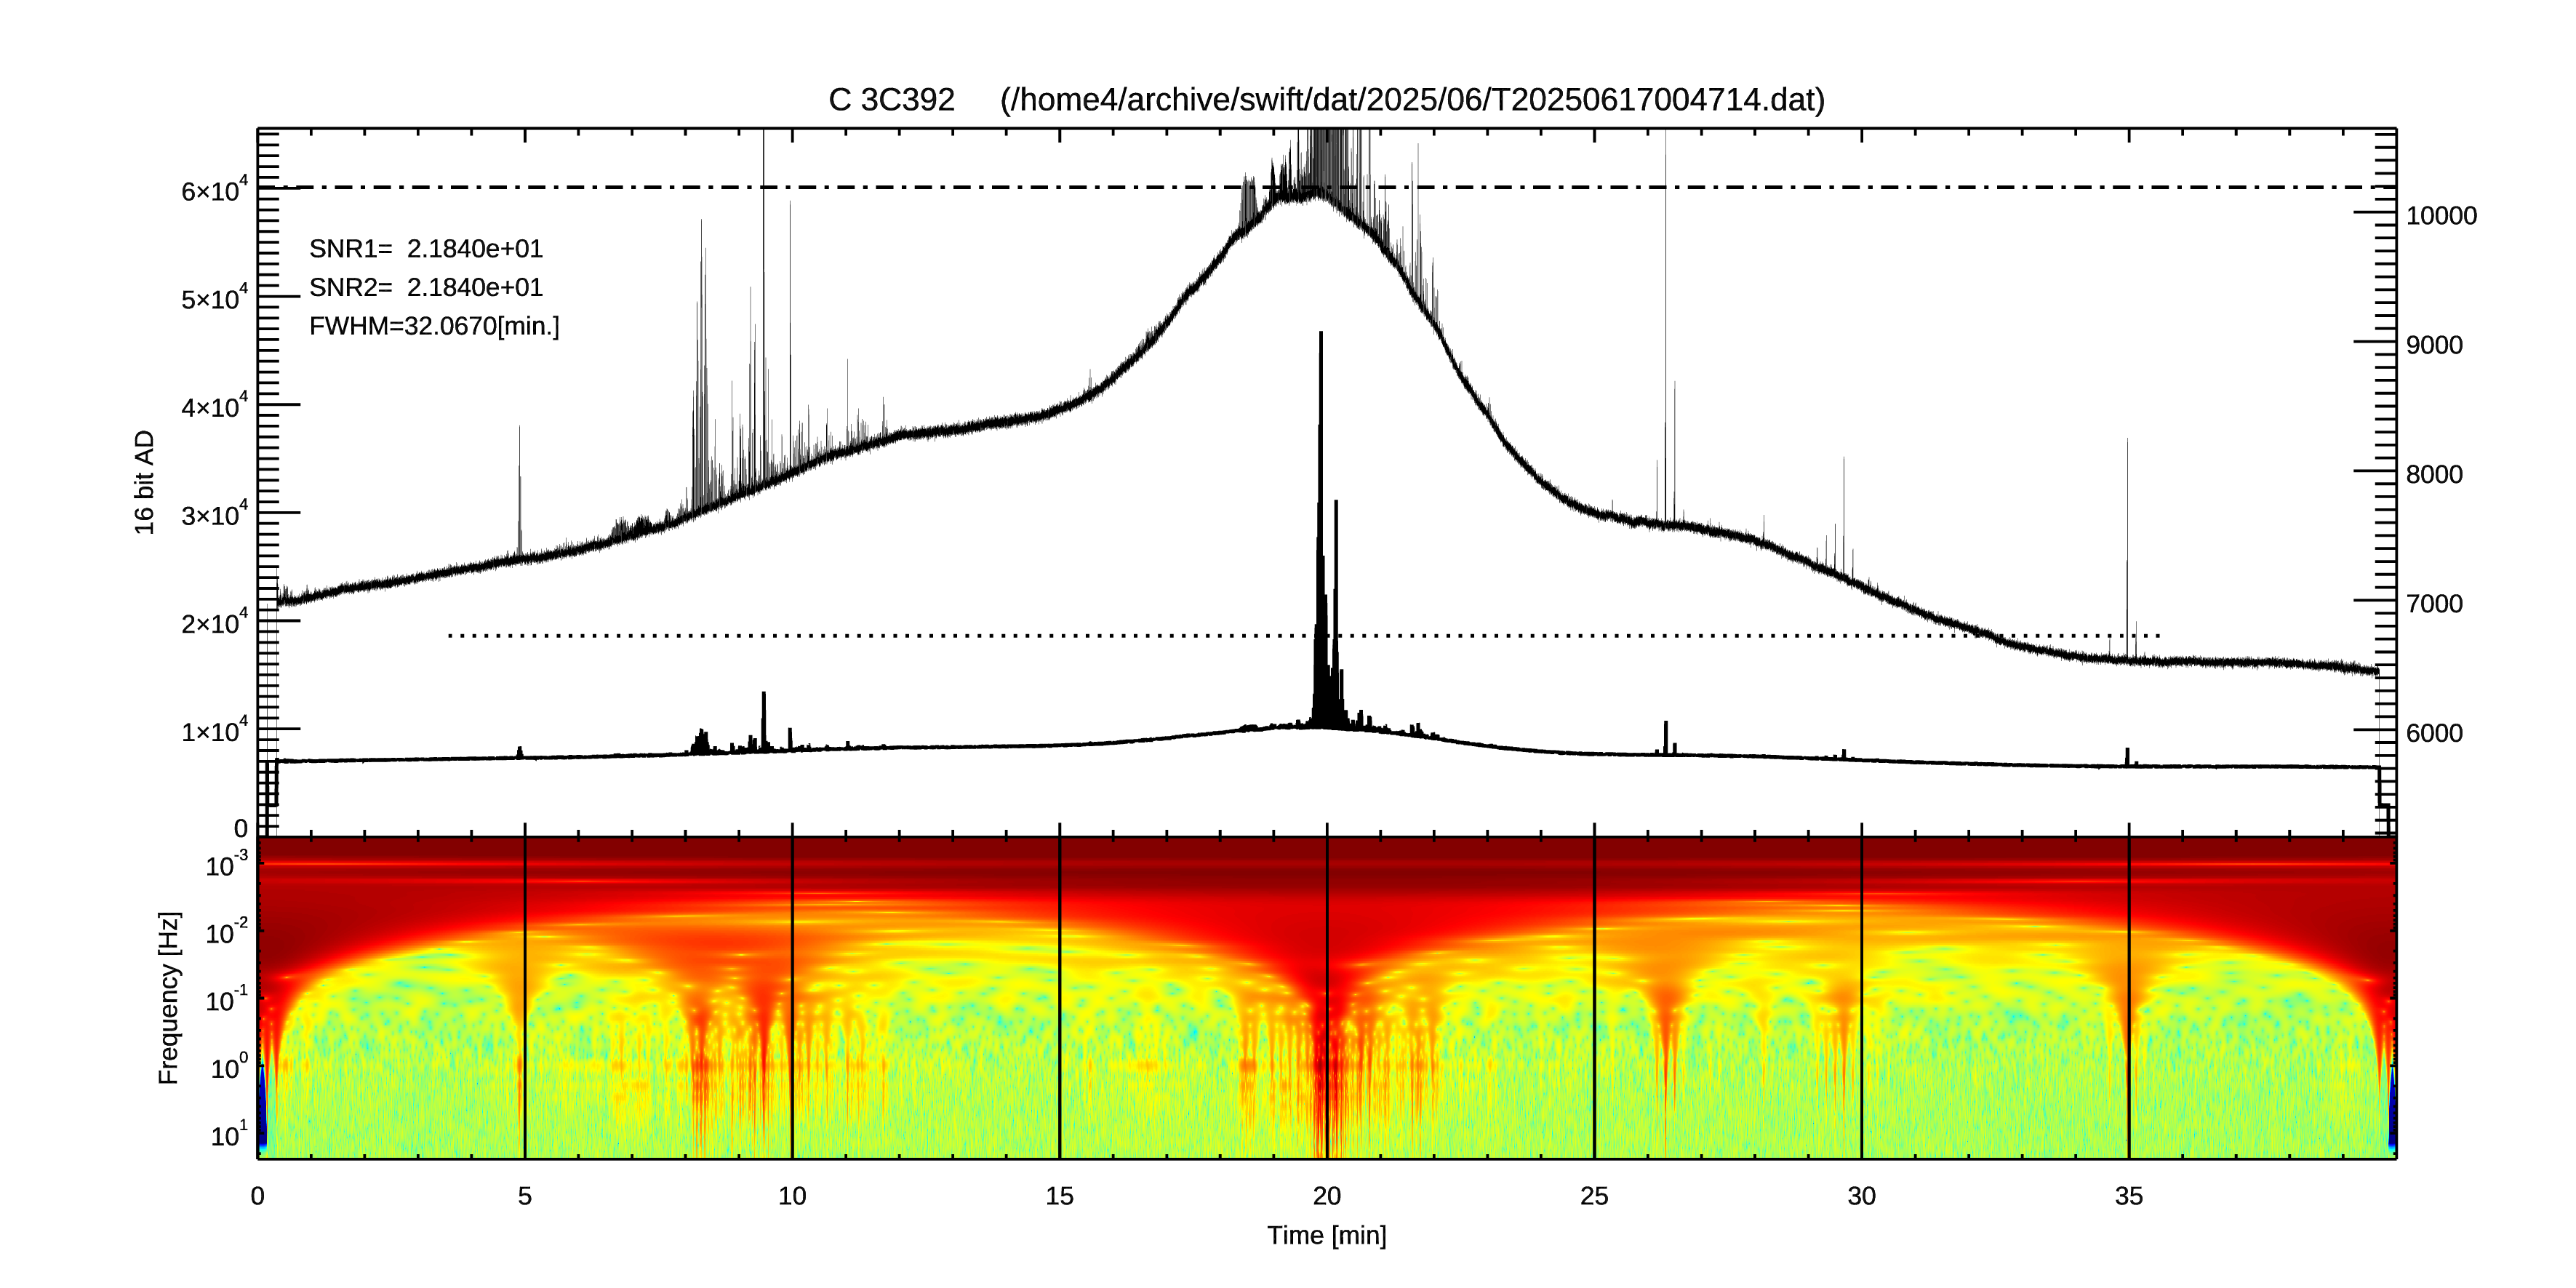Click the 9000 right axis tick label
The image size is (2576, 1288).
pyautogui.click(x=2434, y=345)
